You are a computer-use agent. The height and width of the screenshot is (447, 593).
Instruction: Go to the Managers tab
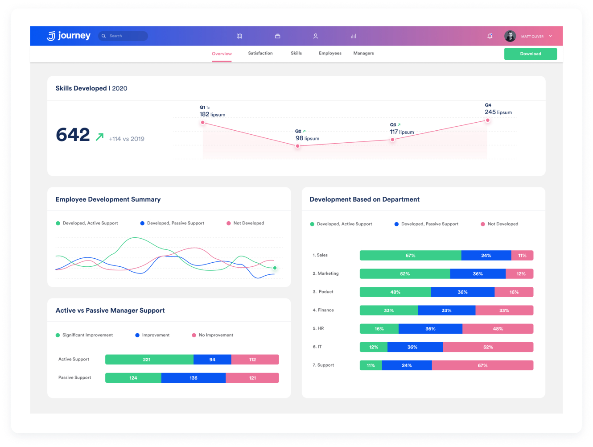(x=364, y=53)
